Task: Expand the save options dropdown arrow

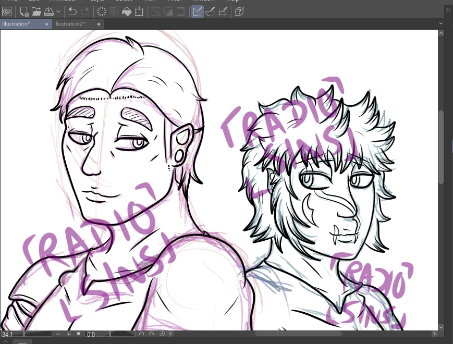Action: click(x=58, y=11)
